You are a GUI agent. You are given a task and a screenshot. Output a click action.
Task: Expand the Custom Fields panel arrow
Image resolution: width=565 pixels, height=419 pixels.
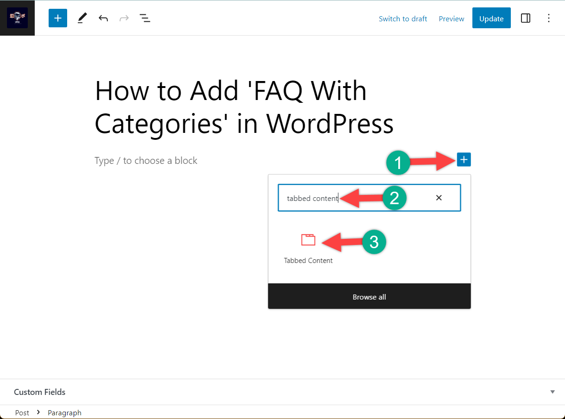(552, 392)
